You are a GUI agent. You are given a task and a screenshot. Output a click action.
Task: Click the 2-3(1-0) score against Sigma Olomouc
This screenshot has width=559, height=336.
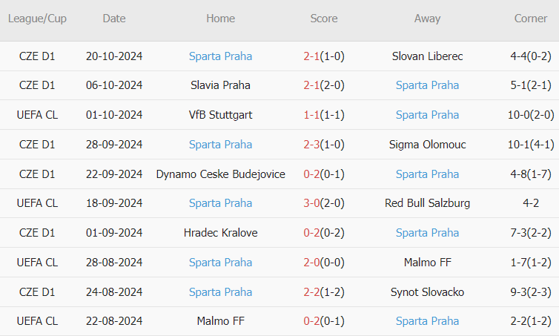324,145
